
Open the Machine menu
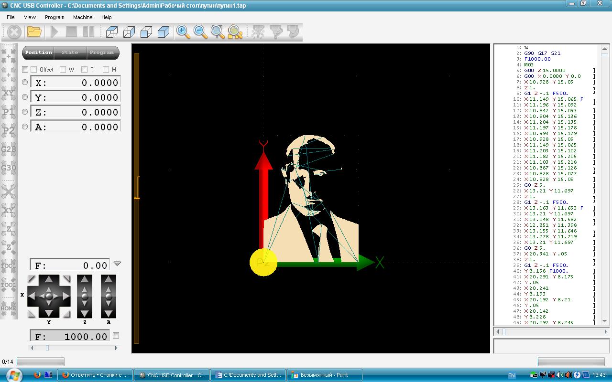click(x=83, y=17)
